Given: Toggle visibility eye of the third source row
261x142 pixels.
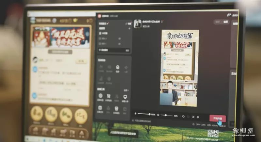Looking at the screenshot, I should pos(119,44).
